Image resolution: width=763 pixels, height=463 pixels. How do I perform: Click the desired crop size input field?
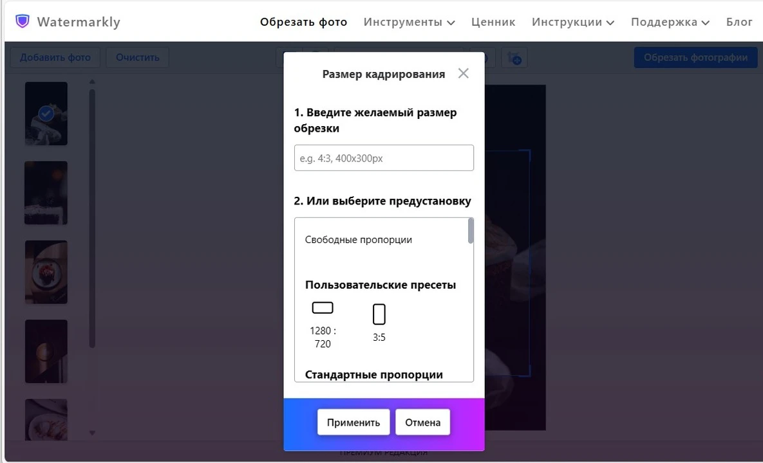[384, 158]
